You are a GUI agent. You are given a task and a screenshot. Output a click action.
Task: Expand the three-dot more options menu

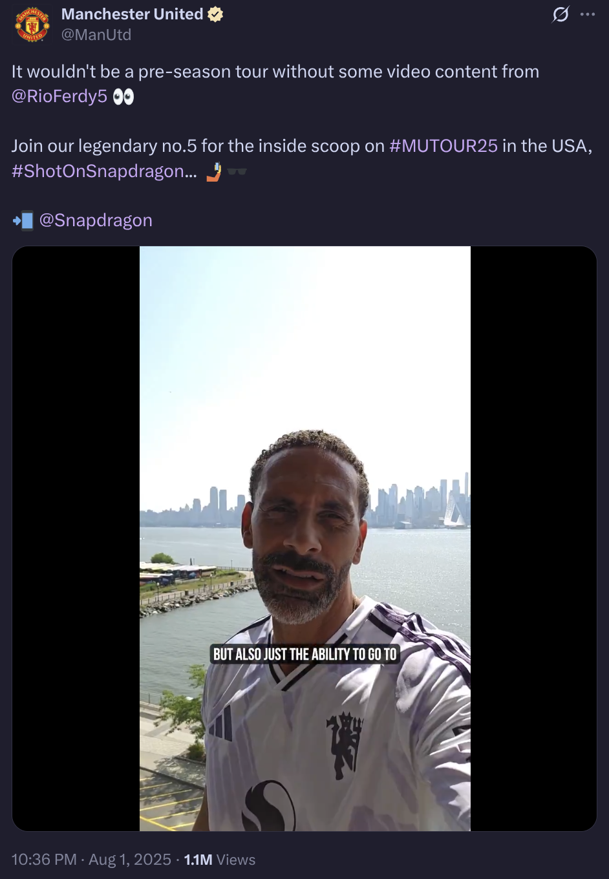pyautogui.click(x=588, y=14)
